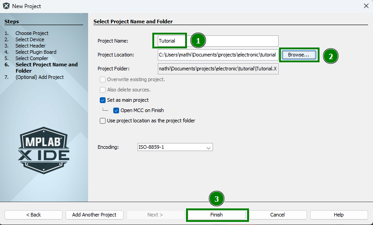Click the 'Project Location:' label
The height and width of the screenshot is (225, 373).
click(x=115, y=55)
